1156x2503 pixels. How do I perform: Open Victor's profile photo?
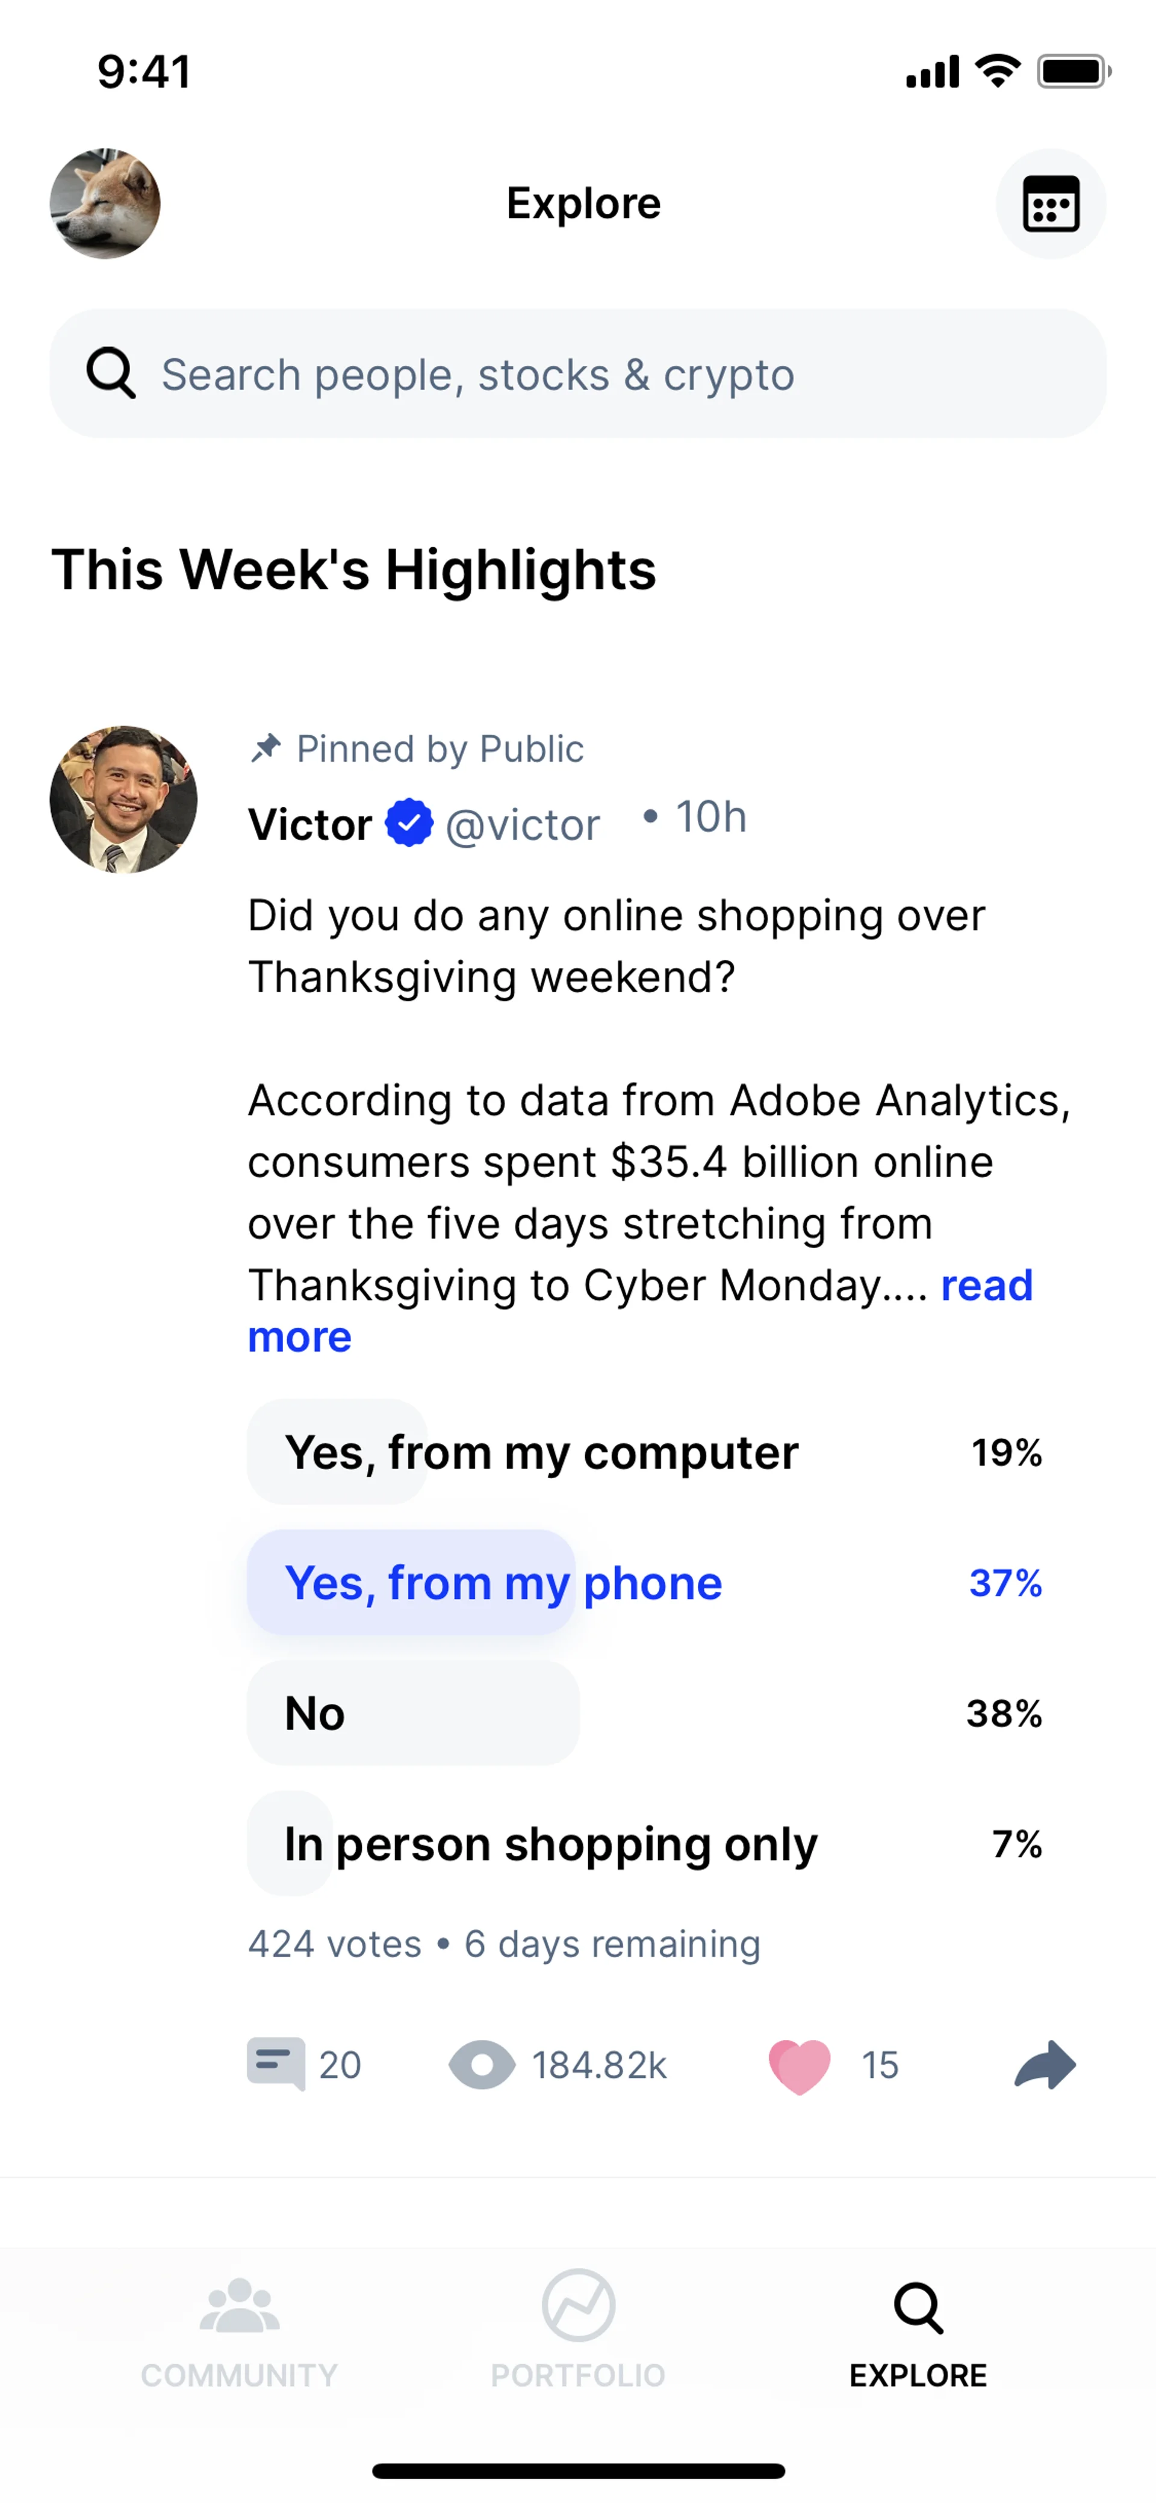coord(123,798)
